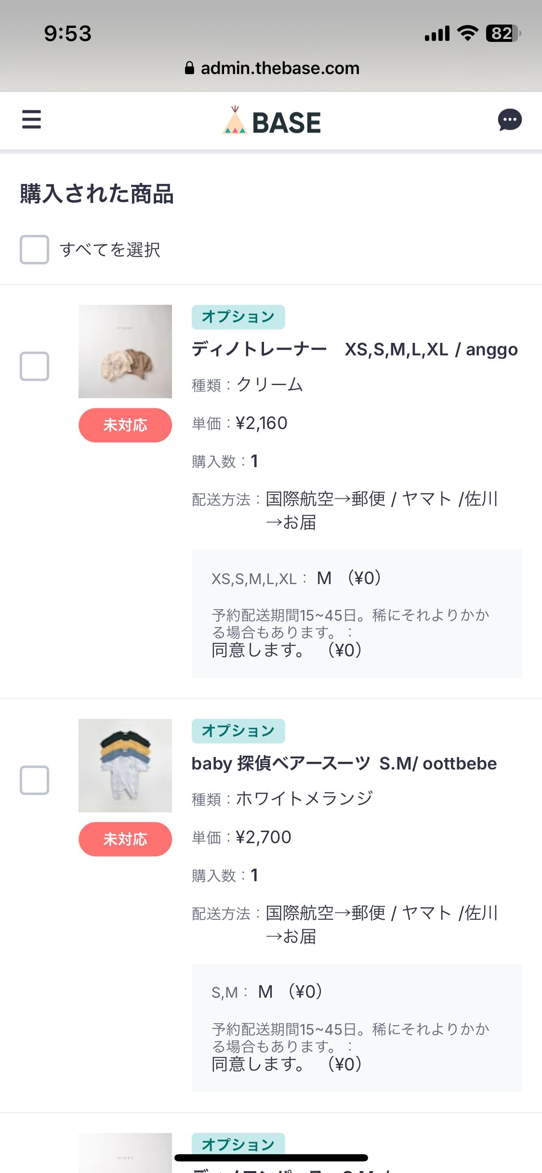Screen dimensions: 542x1173
Task: Tap the cellular signal bars icon
Action: coord(437,34)
